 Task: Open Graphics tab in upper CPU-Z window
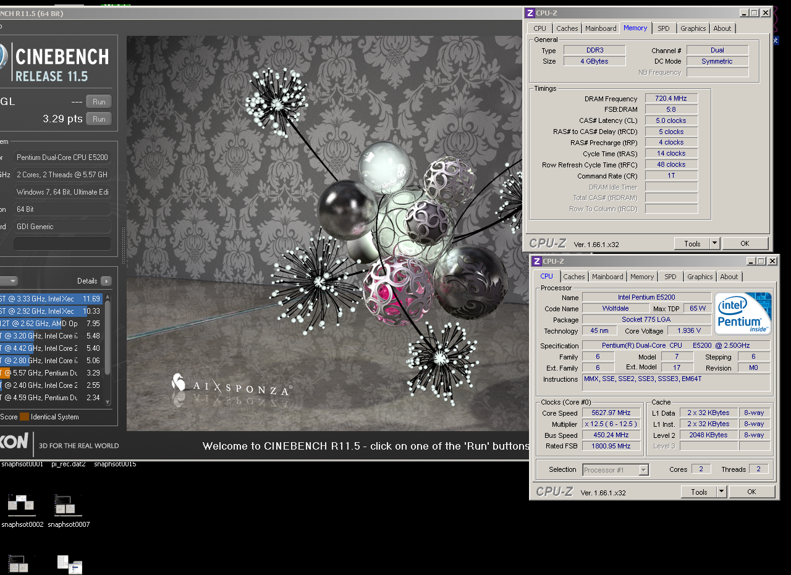(693, 28)
